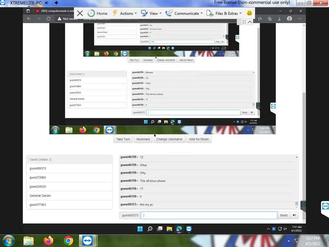
Task: Click the muted volume tray icon near 7:17 AM
Action: click(285, 229)
